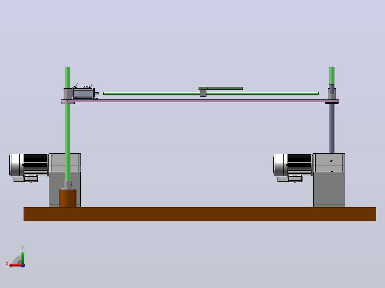
Task: Select the right large electric motor fins
Action: pyautogui.click(x=300, y=165)
